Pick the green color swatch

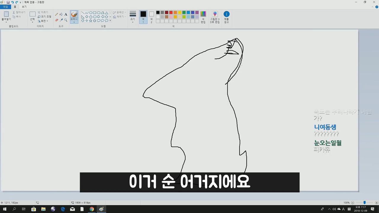pos(184,12)
